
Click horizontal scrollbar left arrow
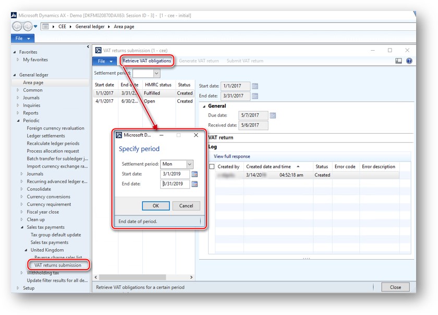[96, 277]
